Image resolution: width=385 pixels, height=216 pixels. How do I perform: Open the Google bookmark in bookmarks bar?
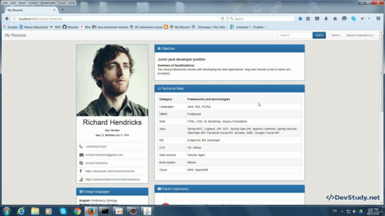[x=10, y=27]
